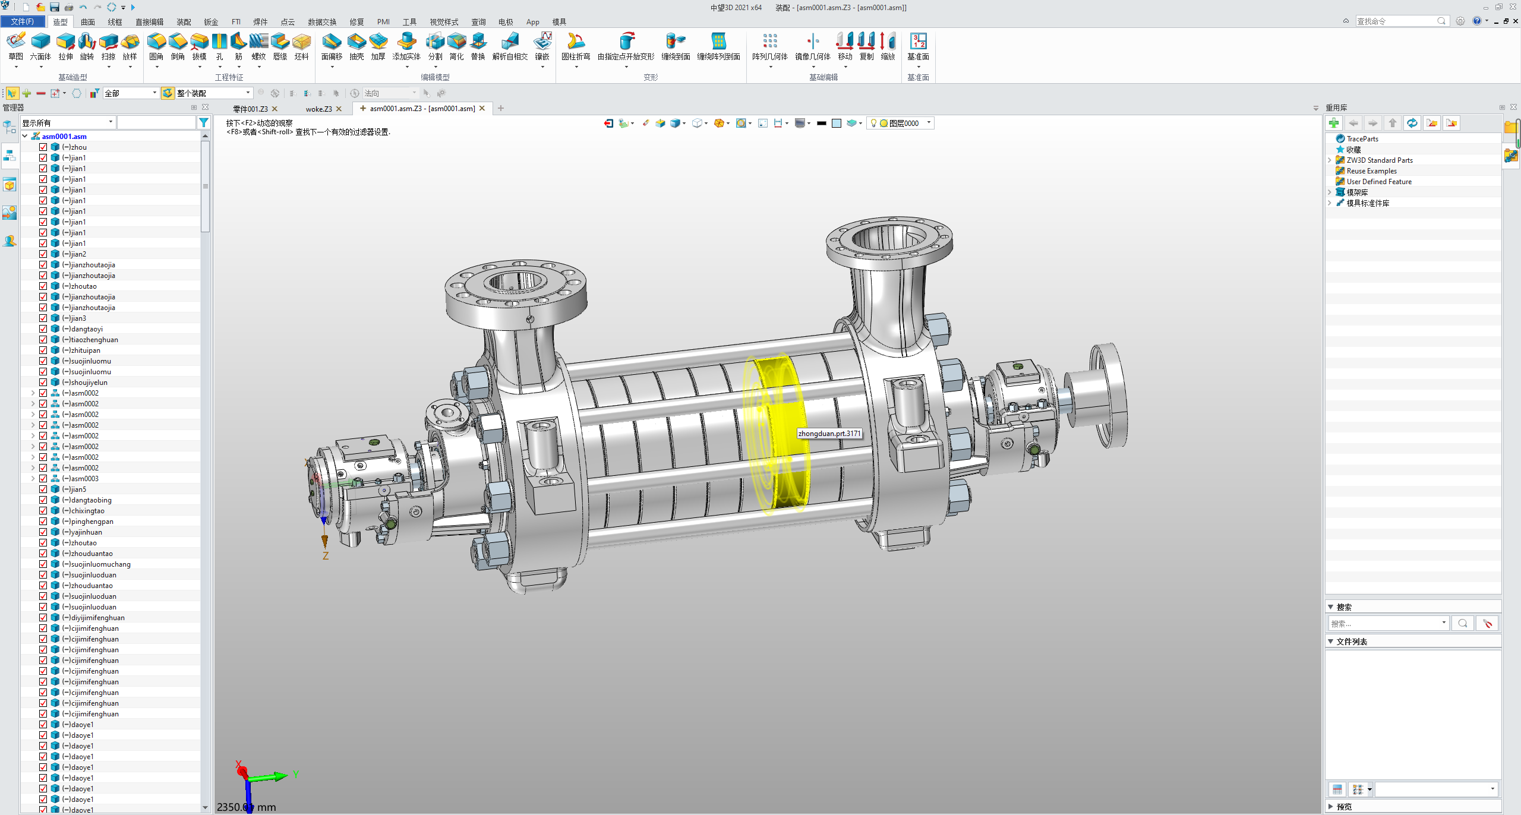Click the black color swatch in view toolbar
The height and width of the screenshot is (815, 1521).
821,124
